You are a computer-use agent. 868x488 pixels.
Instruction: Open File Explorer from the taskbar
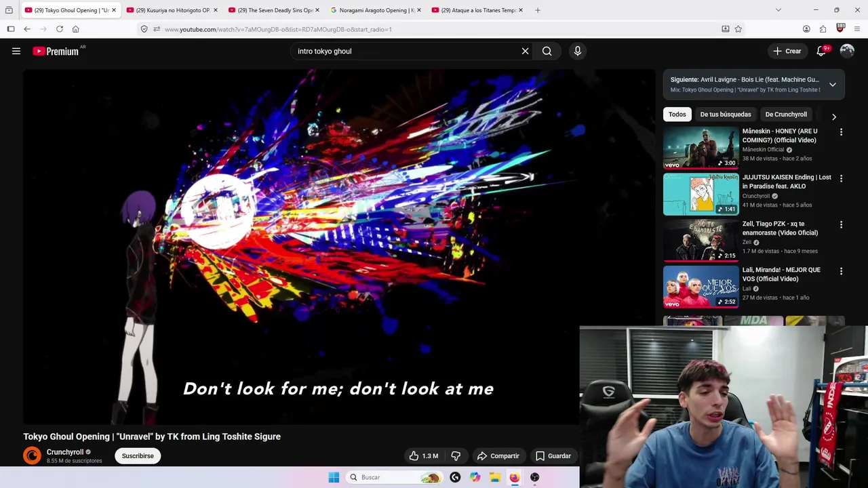pyautogui.click(x=495, y=477)
